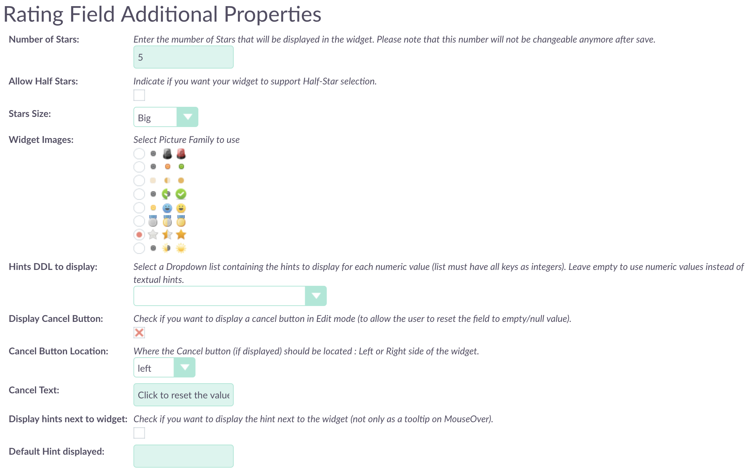Click the bright sun icon
The width and height of the screenshot is (748, 472).
[181, 248]
